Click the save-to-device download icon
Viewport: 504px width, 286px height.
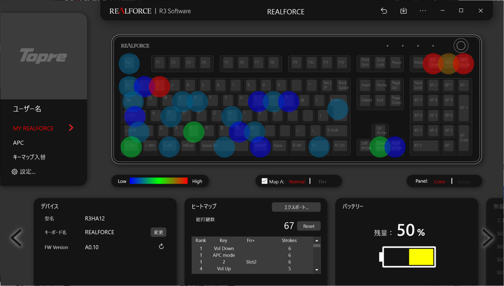click(x=403, y=11)
